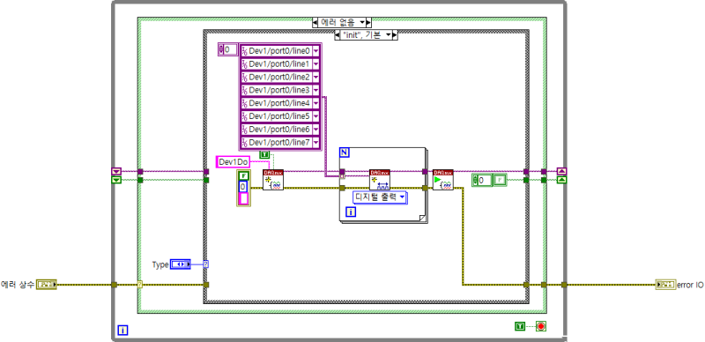Open the Dev1/port0/line1 channel dropdown
Image resolution: width=705 pixels, height=342 pixels.
pos(316,63)
